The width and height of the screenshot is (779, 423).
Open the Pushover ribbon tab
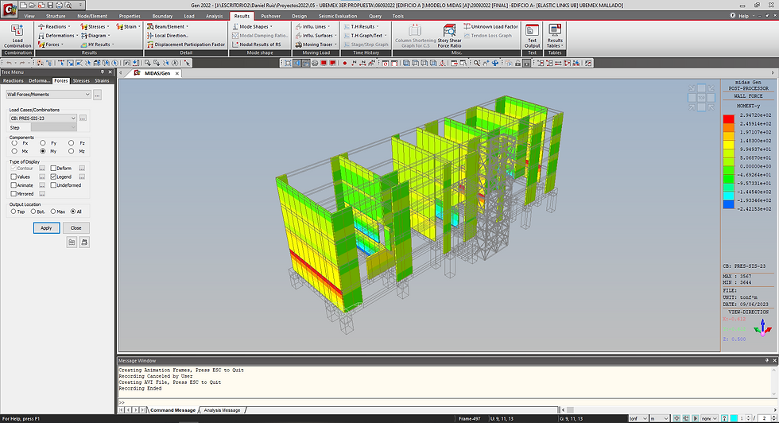point(271,16)
